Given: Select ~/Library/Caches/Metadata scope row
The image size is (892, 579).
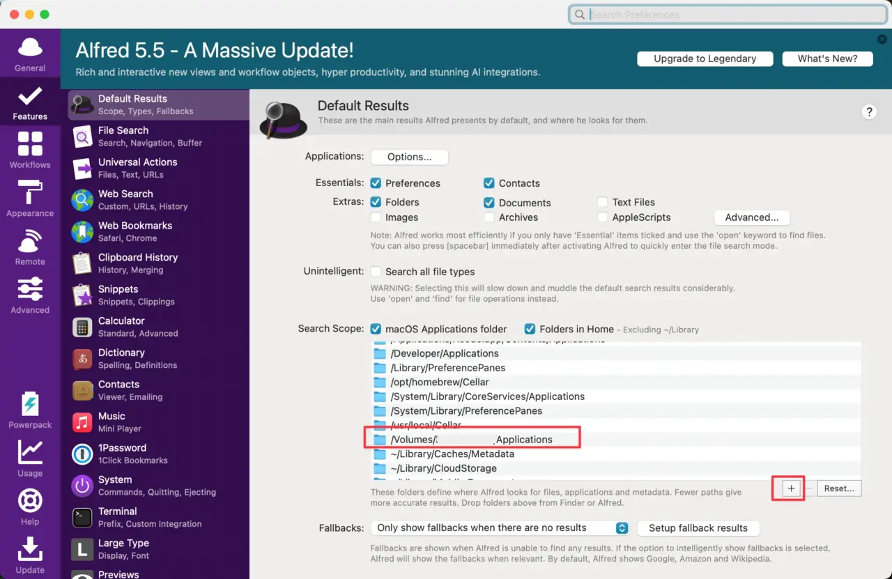Looking at the screenshot, I should tap(615, 454).
